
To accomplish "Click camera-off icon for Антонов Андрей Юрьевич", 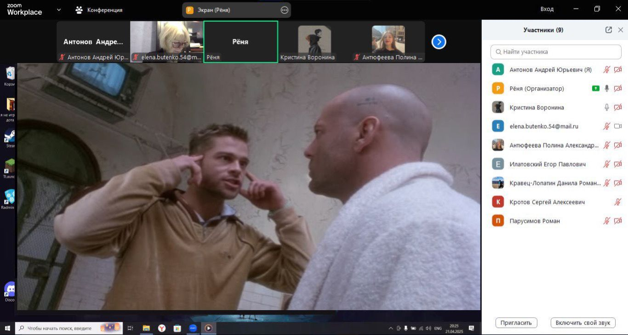I will pyautogui.click(x=618, y=69).
